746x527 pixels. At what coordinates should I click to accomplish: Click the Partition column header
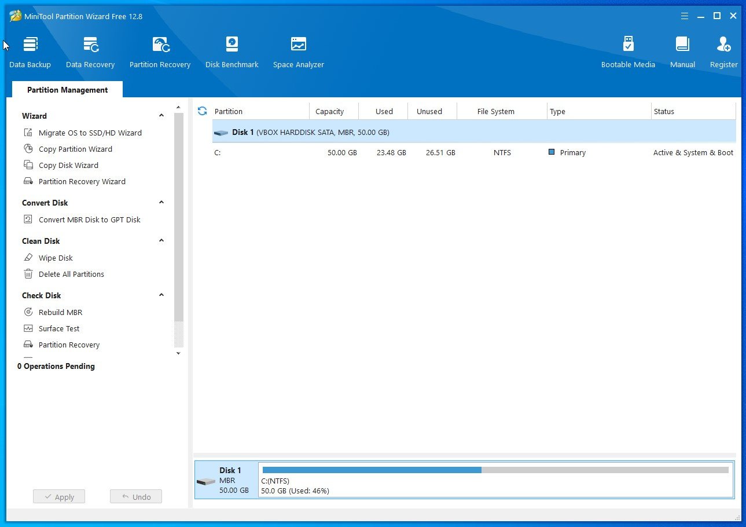tap(260, 111)
